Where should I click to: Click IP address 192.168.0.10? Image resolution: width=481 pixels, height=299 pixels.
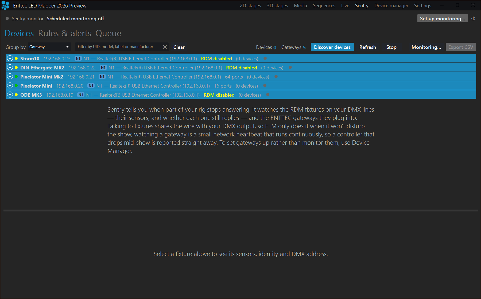[x=60, y=95]
